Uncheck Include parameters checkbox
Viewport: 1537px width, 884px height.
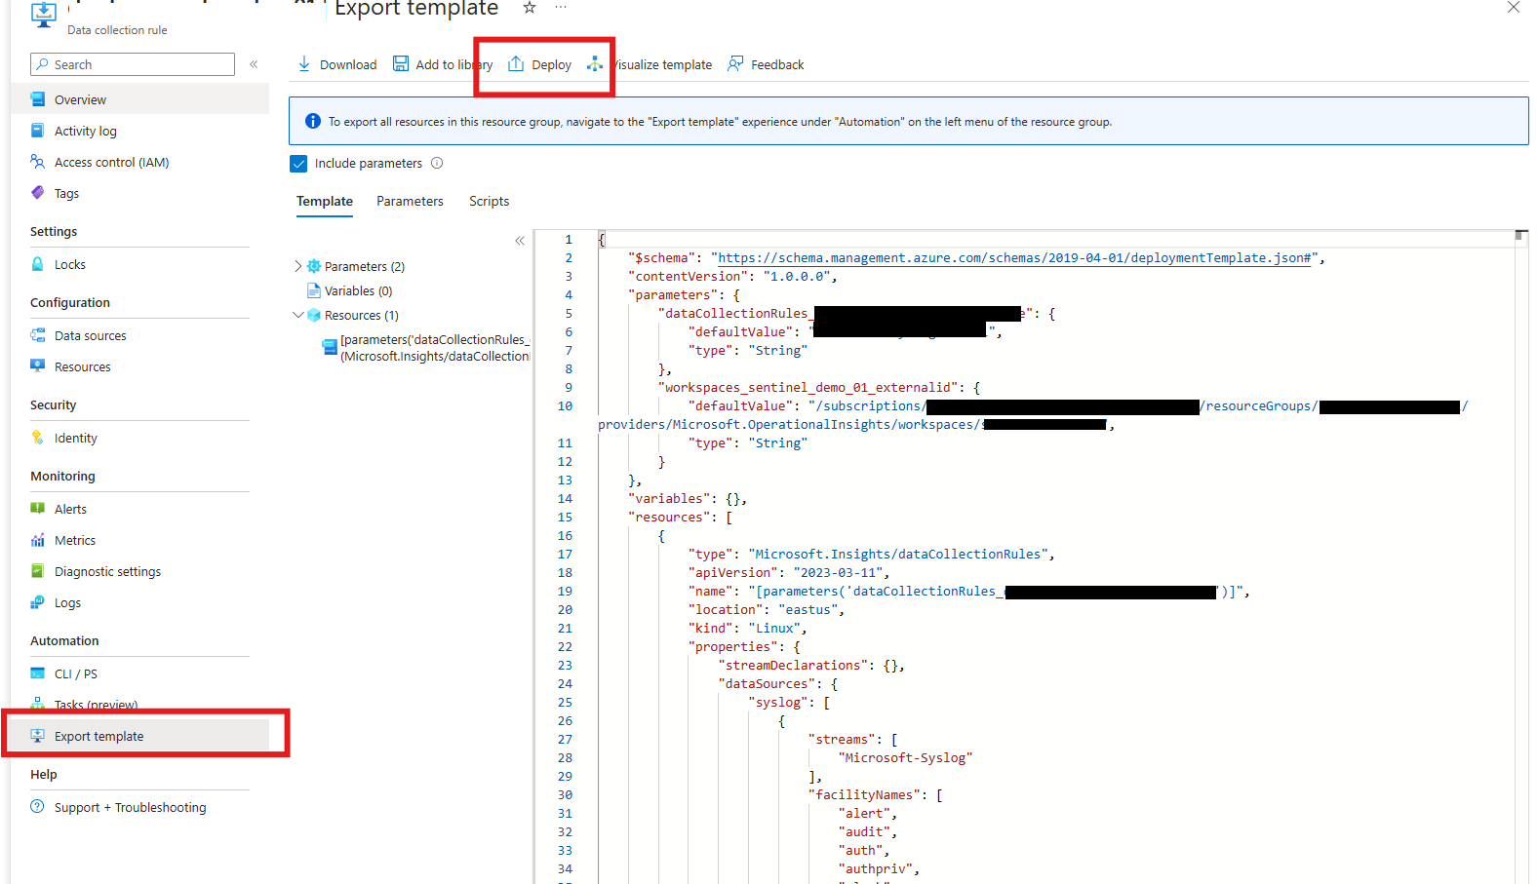pos(298,163)
